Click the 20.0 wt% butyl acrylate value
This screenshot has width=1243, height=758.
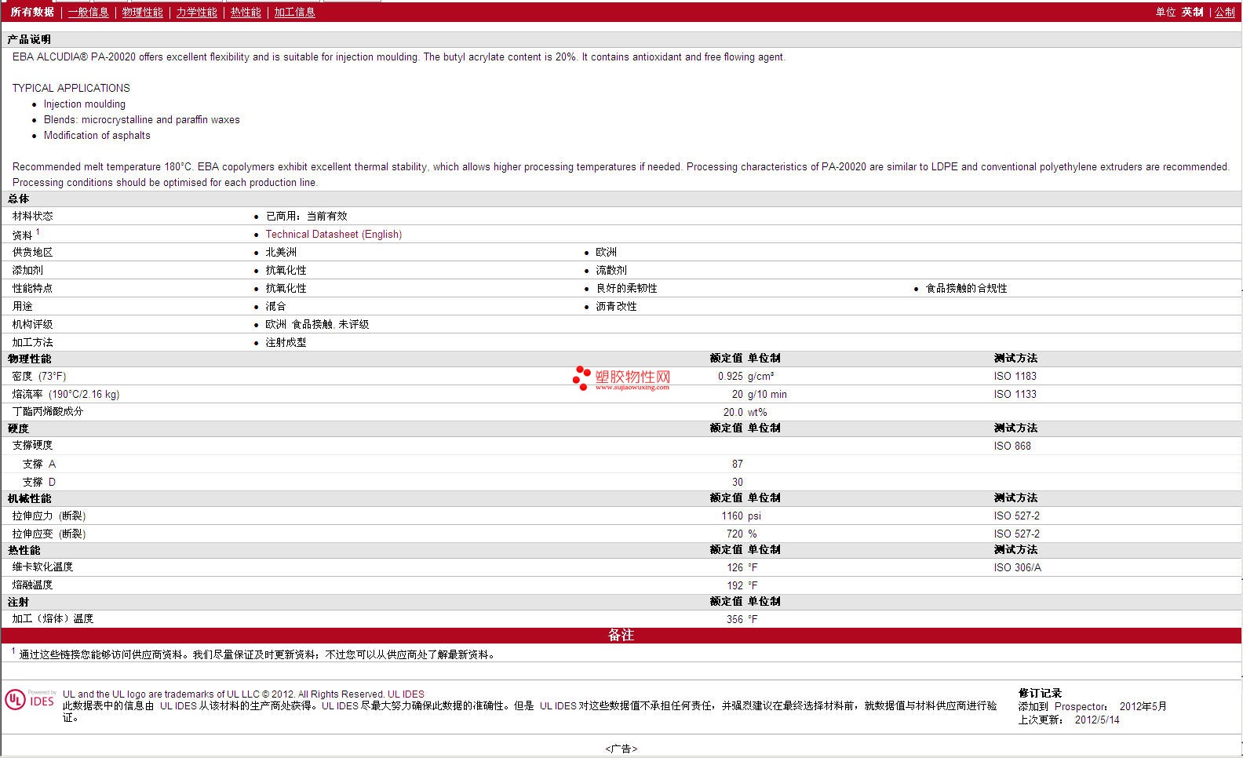click(745, 412)
